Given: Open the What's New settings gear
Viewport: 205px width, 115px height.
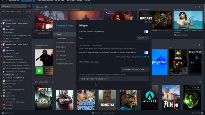Looking at the screenshot, I should pos(46,7).
